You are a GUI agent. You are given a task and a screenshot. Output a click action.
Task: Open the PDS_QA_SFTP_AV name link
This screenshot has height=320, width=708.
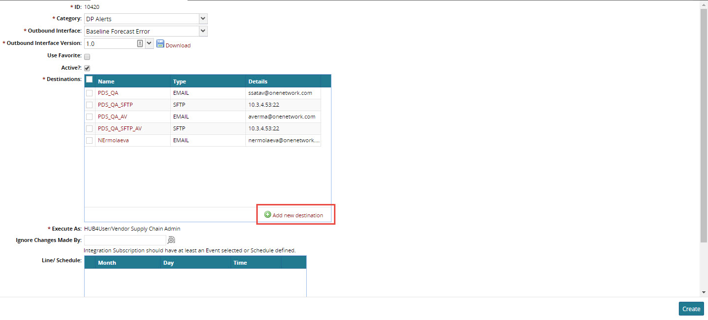[x=120, y=128]
